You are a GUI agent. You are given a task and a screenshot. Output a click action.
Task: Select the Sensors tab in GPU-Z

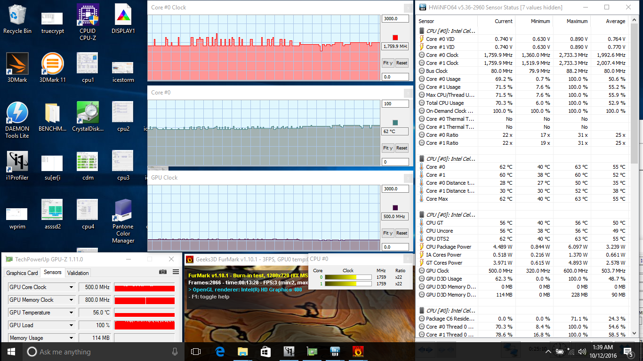pyautogui.click(x=52, y=272)
